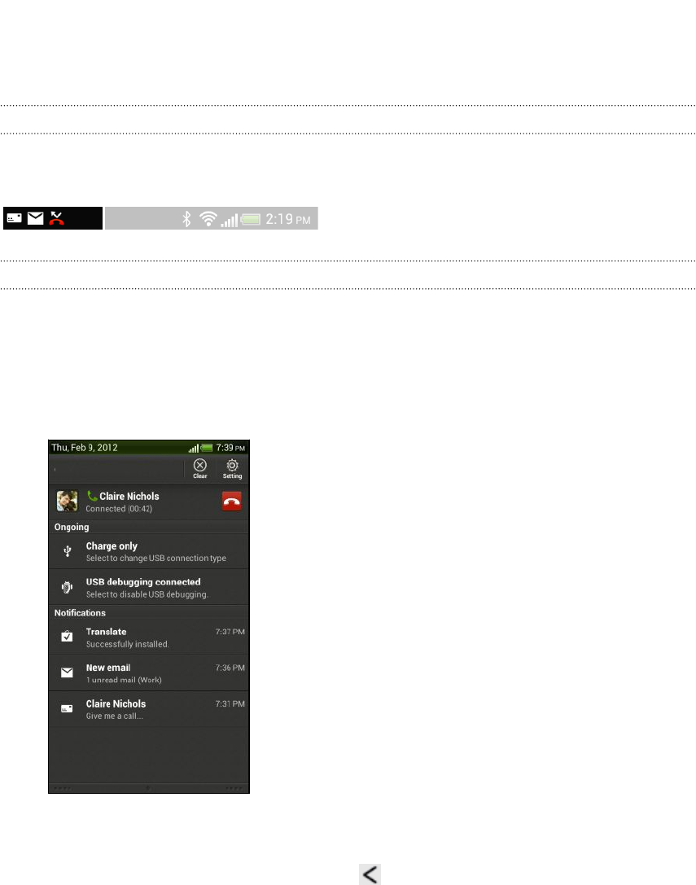
Task: Tap the 7:39 PM clock in panel header
Action: [x=230, y=448]
